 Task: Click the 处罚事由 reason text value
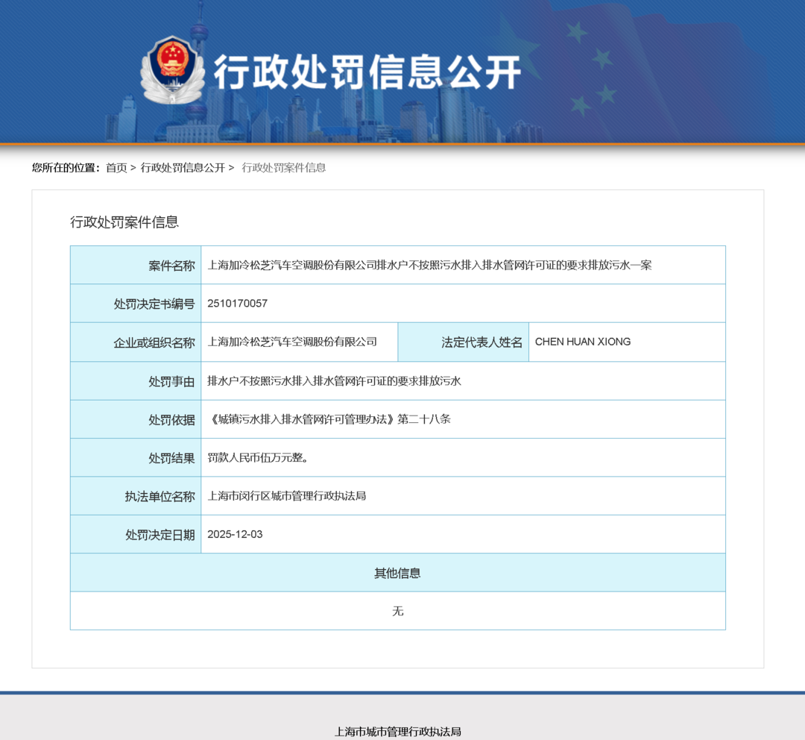334,381
